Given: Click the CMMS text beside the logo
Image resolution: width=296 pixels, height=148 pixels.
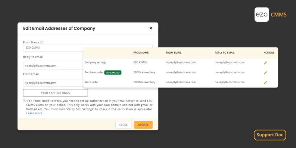Looking at the screenshot, I should (279, 14).
